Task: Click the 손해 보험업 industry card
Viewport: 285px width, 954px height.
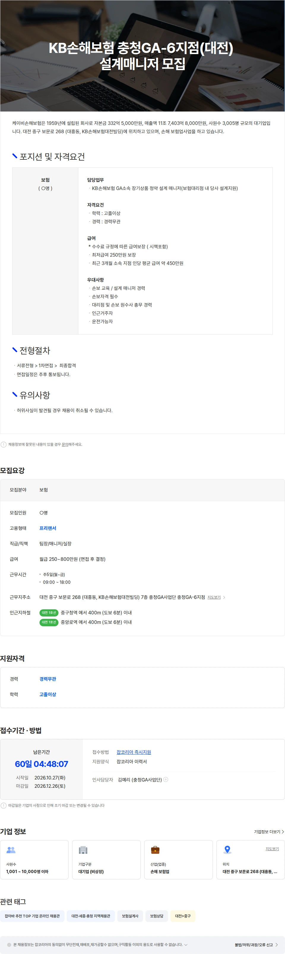Action: (178, 859)
